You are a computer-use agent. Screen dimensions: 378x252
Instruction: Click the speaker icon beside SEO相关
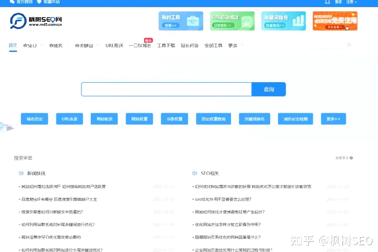tap(194, 173)
